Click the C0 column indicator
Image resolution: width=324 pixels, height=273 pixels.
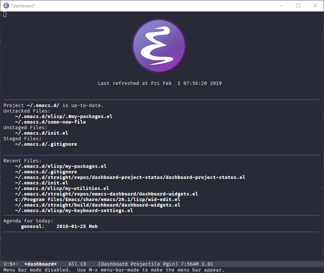[83, 264]
